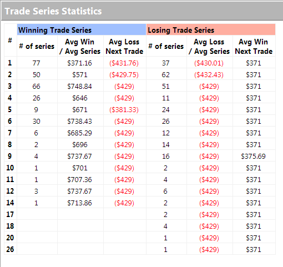Click Avg Win Next Trade column header
This screenshot has width=283, height=267.
pyautogui.click(x=254, y=47)
